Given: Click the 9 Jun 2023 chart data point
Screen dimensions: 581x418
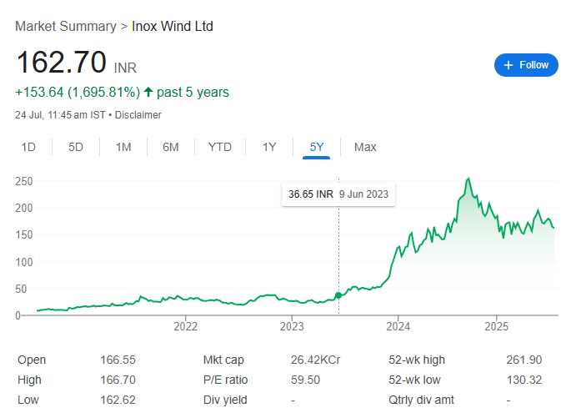Looking at the screenshot, I should tap(338, 295).
